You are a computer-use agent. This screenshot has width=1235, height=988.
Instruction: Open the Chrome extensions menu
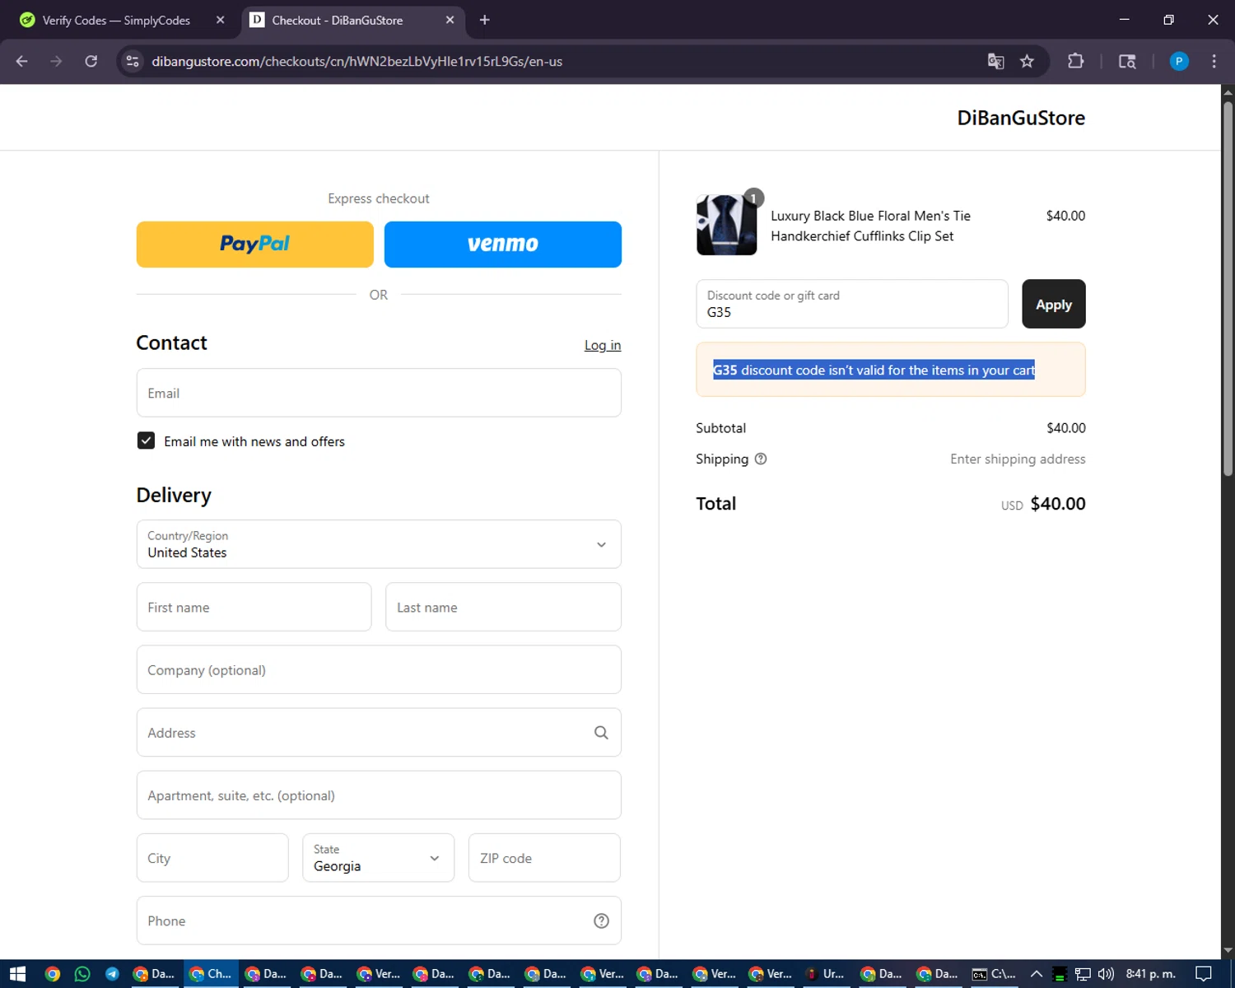pyautogui.click(x=1075, y=61)
